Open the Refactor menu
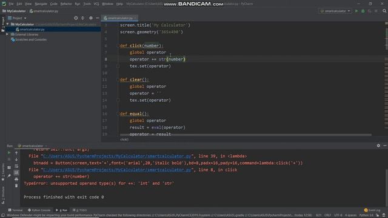Screen dimensions: 388x218 [x=66, y=4]
